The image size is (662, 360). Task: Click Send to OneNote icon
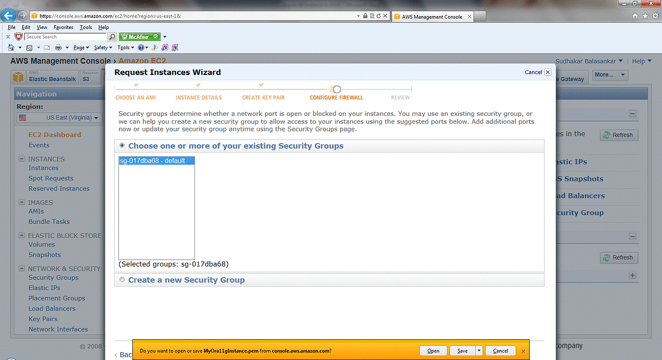pos(165,48)
